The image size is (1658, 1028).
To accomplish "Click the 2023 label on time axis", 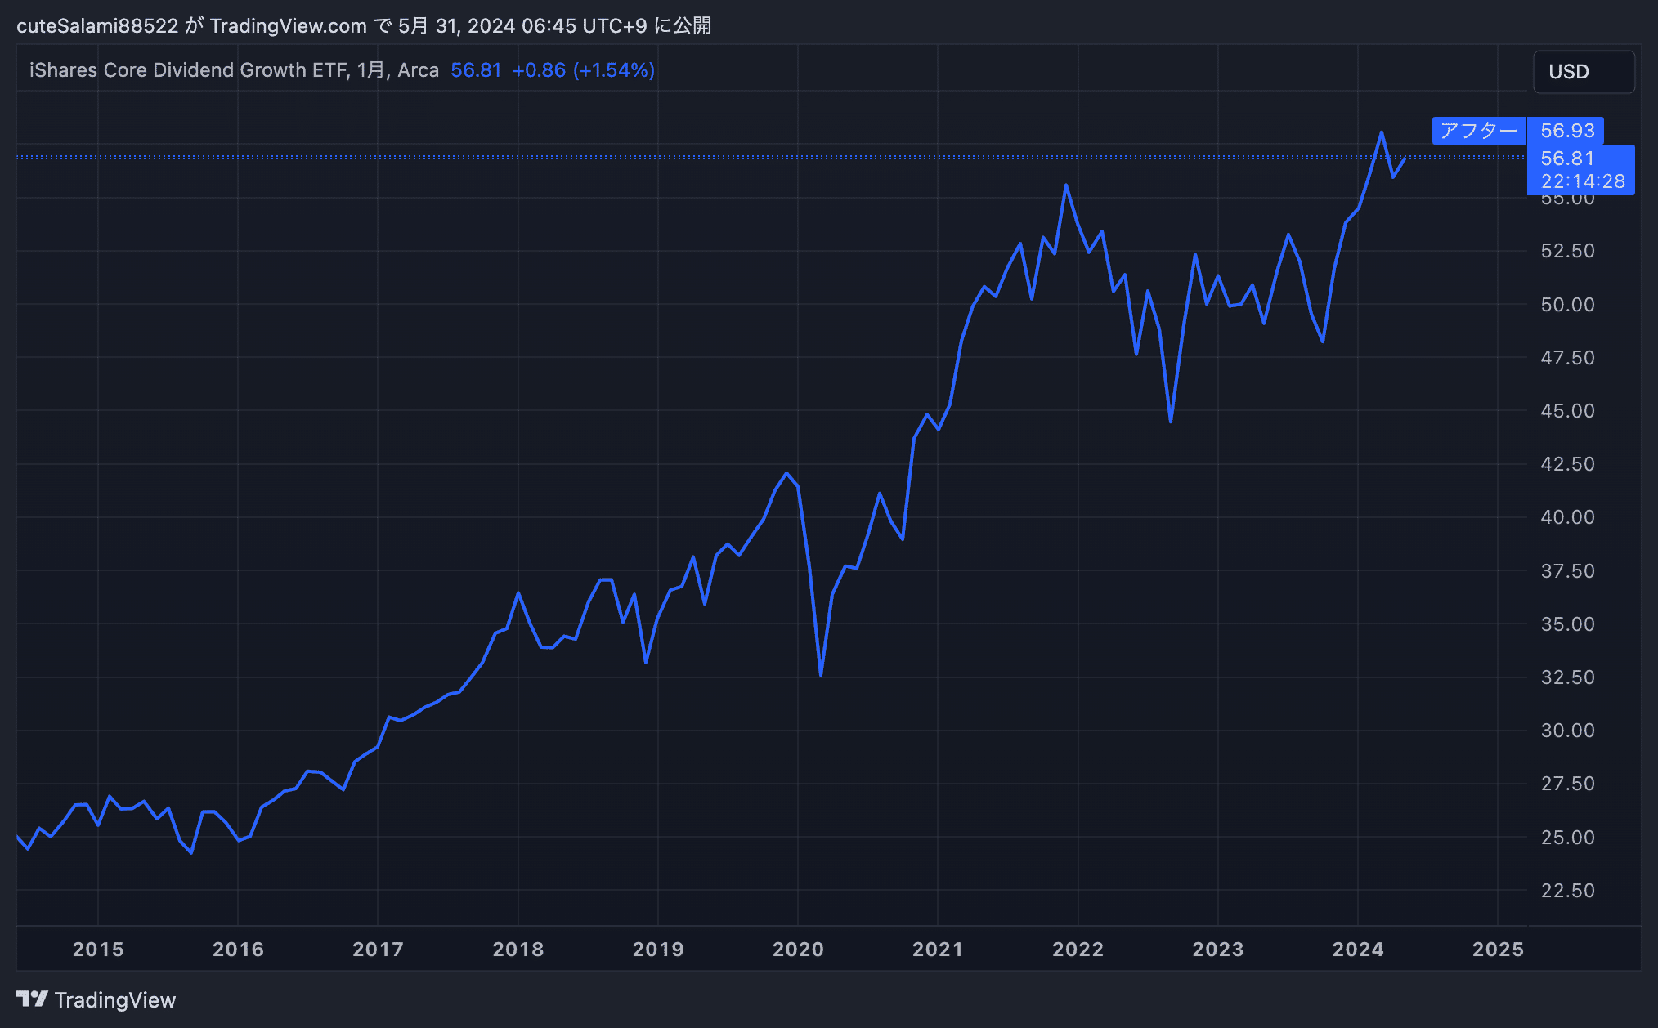I will (x=1218, y=949).
